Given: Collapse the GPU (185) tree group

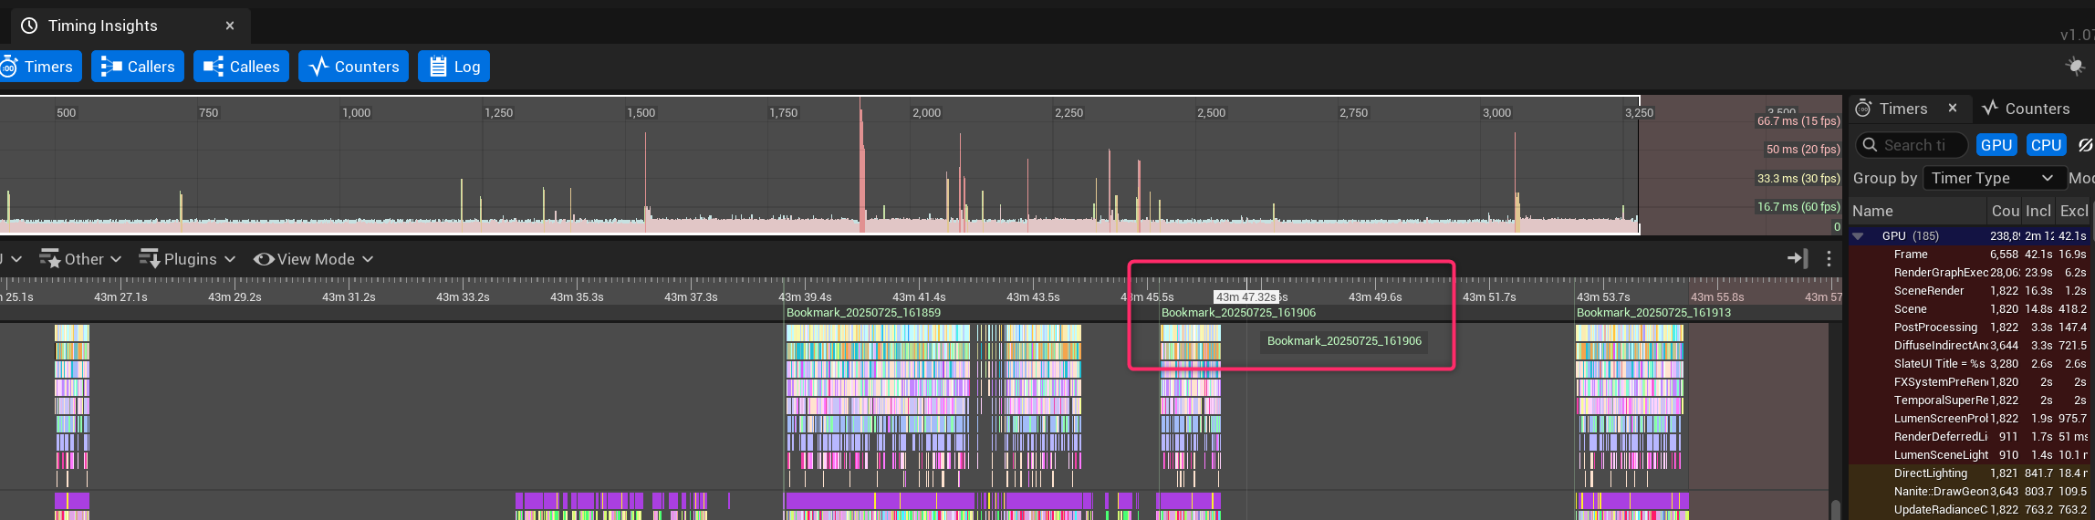Looking at the screenshot, I should 1858,236.
